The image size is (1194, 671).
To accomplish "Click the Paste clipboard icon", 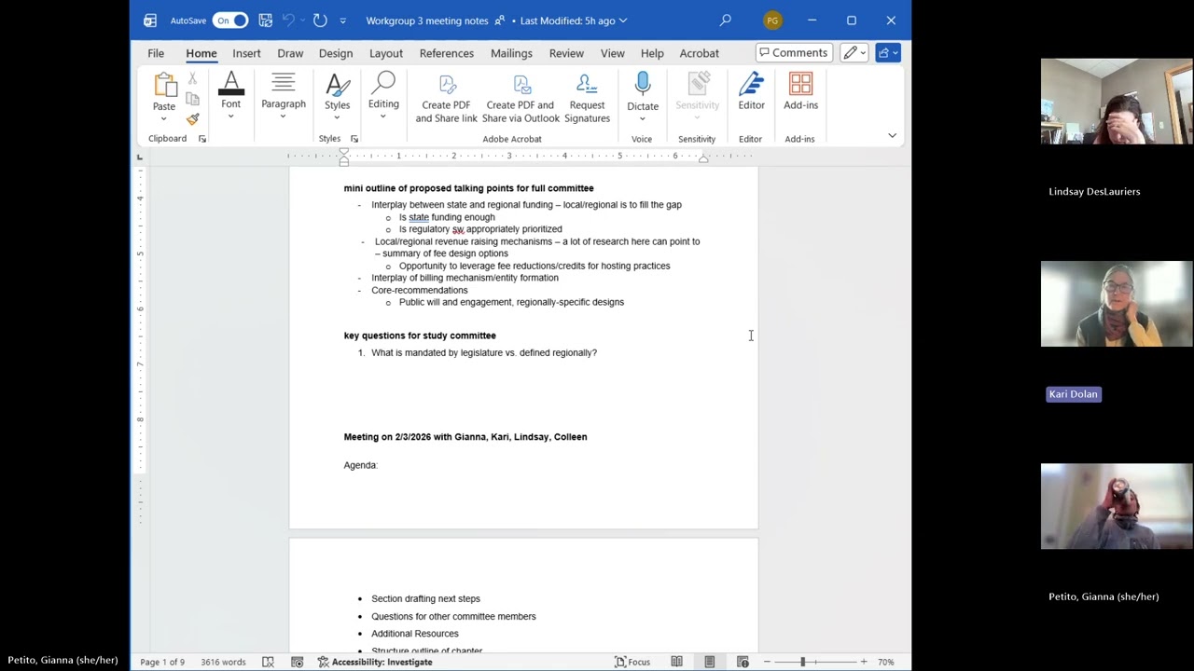I will 164,85.
